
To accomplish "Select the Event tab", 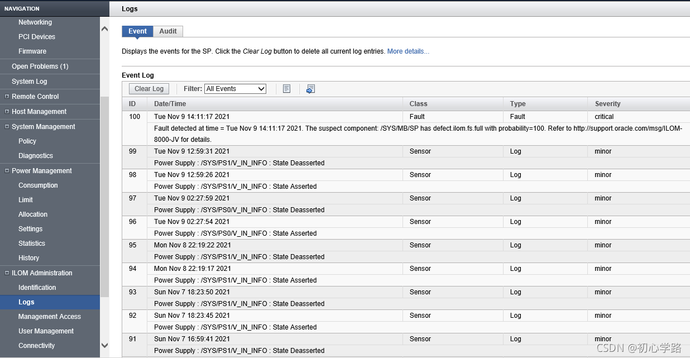I will (137, 31).
